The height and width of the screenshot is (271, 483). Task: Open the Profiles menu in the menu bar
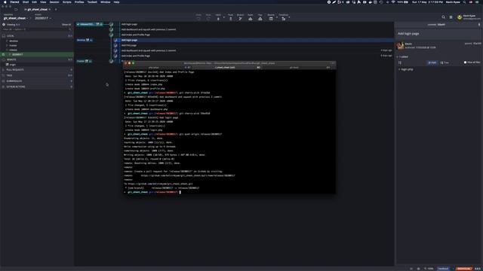coord(79,2)
